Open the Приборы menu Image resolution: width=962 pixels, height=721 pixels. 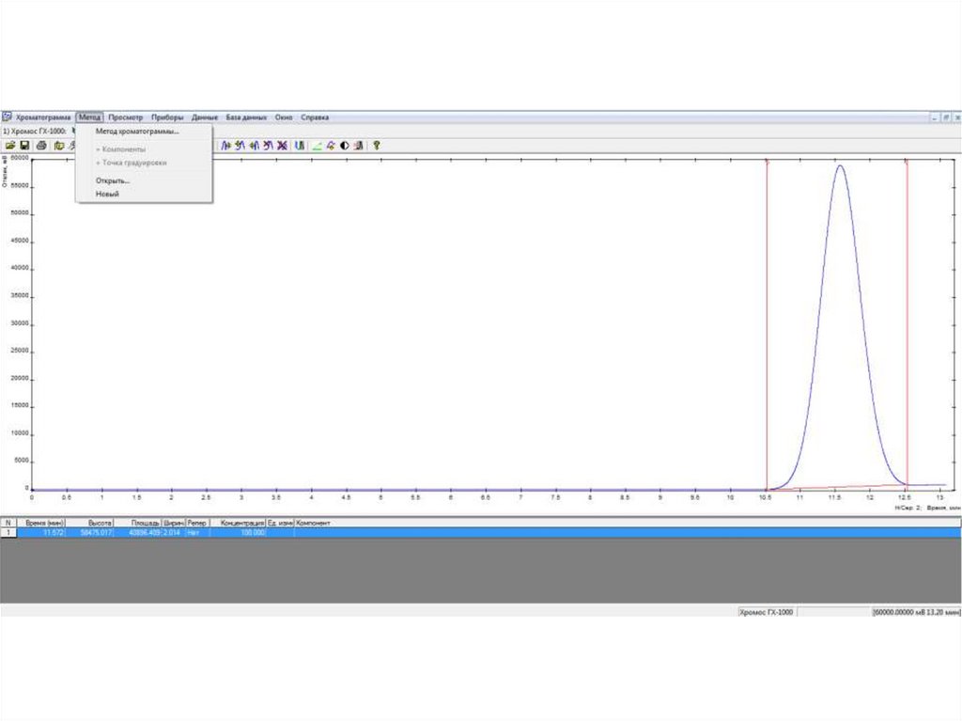(x=167, y=118)
